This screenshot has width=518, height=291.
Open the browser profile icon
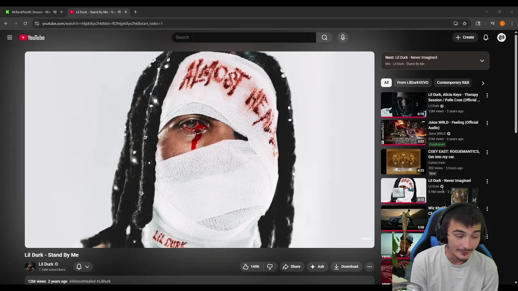(x=502, y=23)
